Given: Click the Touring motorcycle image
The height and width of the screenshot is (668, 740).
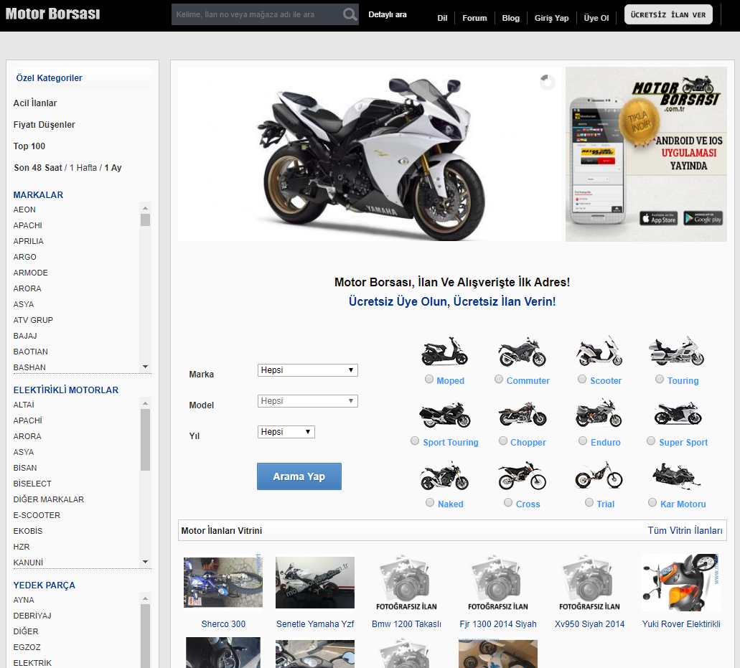Looking at the screenshot, I should [676, 352].
